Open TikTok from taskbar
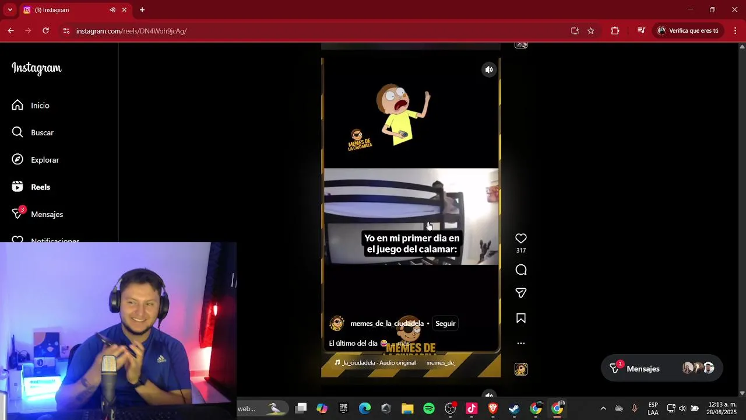The height and width of the screenshot is (420, 746). click(471, 408)
